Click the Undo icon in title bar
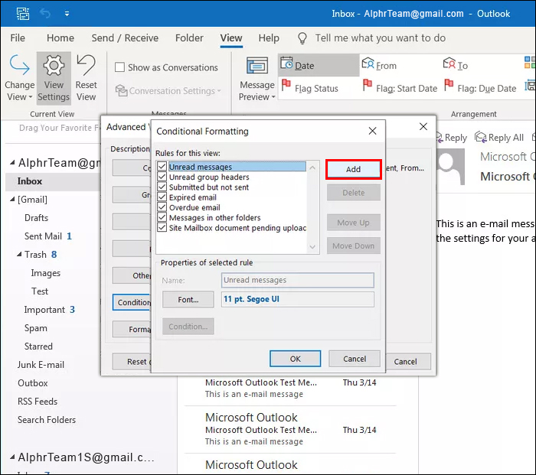Screen dimensions: 536x475 coord(45,14)
